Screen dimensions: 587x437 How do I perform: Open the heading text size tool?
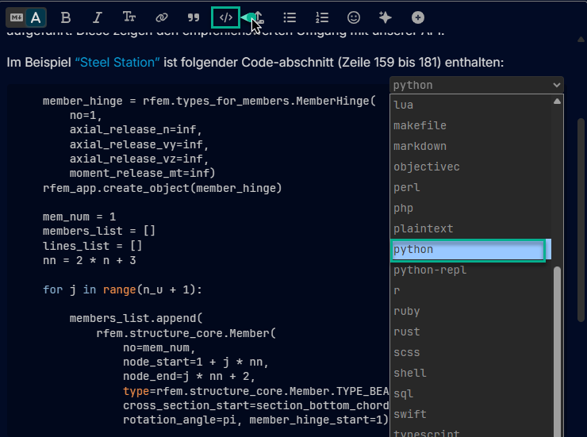(129, 17)
